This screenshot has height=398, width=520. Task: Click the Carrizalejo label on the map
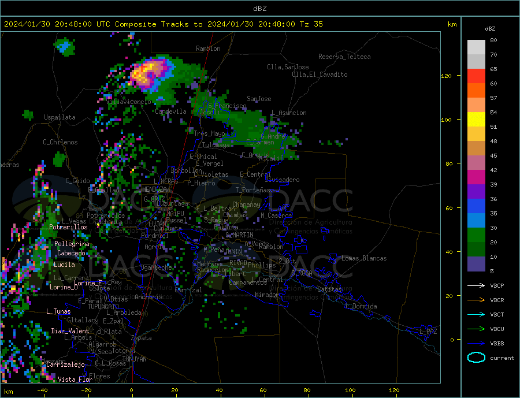(x=66, y=365)
